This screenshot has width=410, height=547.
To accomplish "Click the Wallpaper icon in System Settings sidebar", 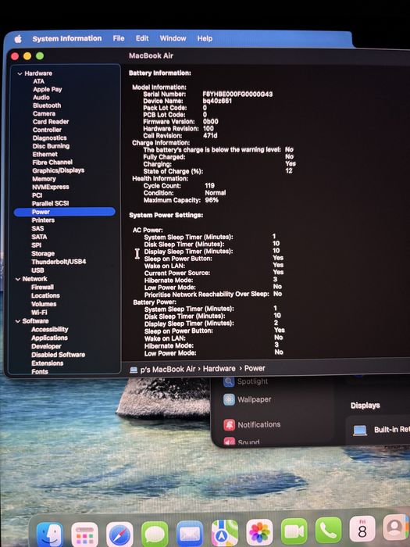I will click(x=229, y=399).
